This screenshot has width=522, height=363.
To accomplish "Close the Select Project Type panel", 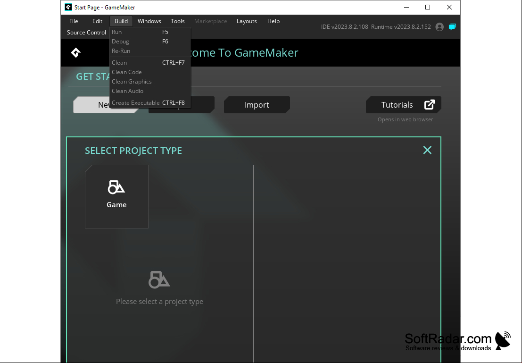I will [x=427, y=150].
